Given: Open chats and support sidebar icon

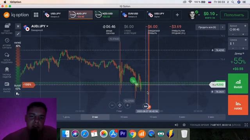Looking at the screenshot, I should [x=7, y=55].
